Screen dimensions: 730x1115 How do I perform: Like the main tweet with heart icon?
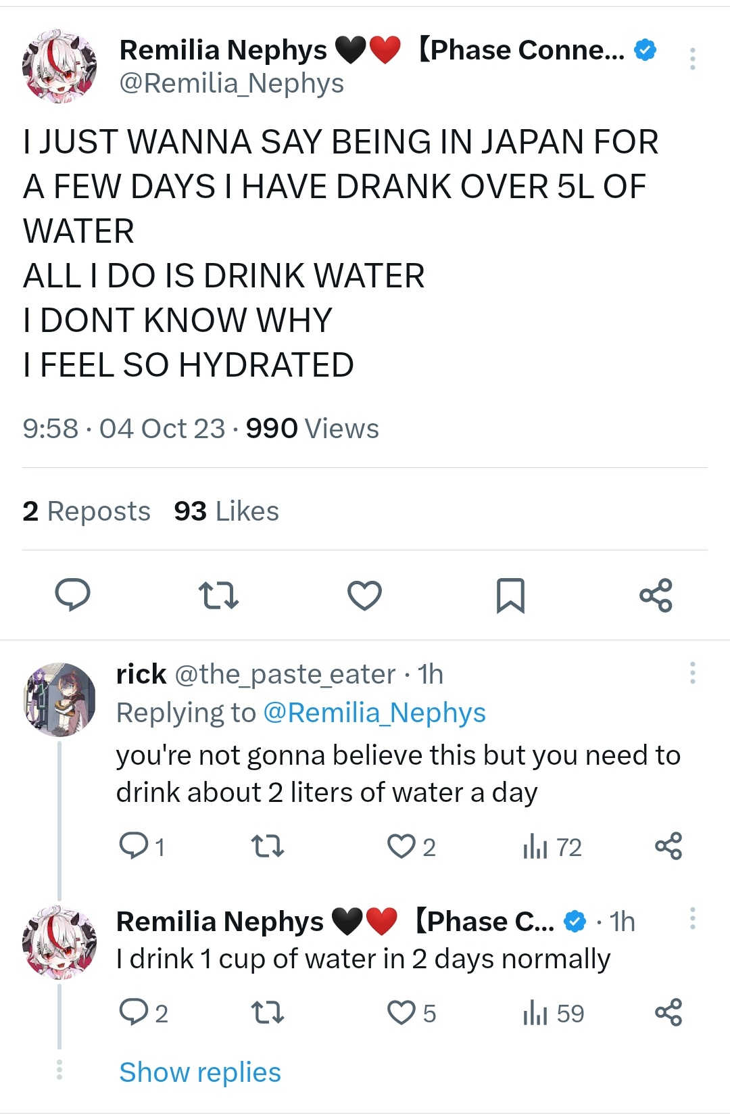point(364,595)
